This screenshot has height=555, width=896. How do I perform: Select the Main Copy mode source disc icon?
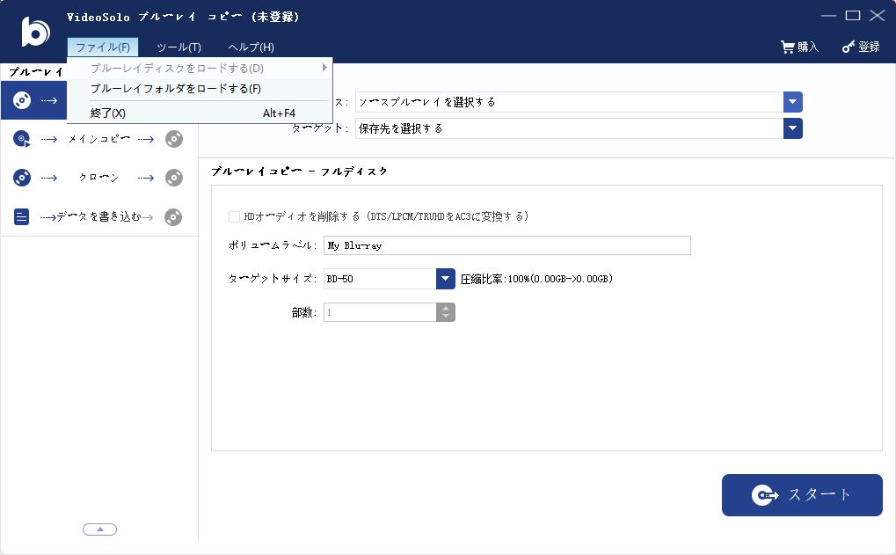click(22, 139)
